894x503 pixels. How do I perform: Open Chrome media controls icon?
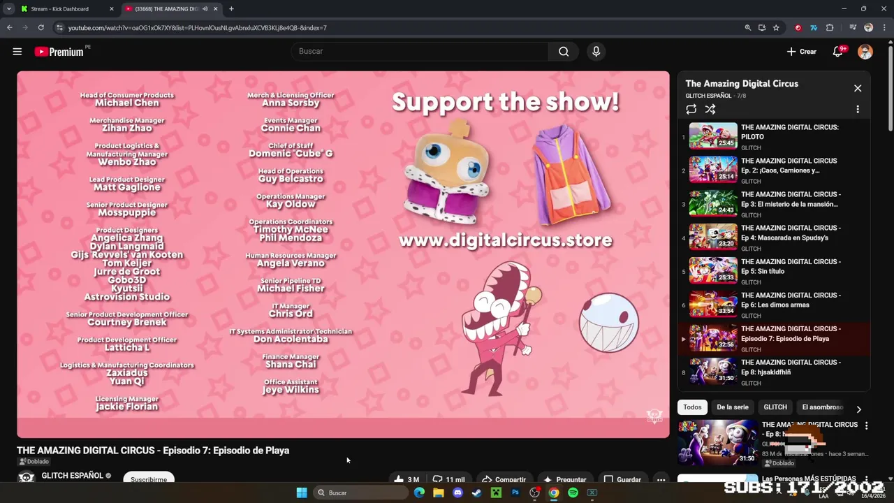tap(853, 28)
